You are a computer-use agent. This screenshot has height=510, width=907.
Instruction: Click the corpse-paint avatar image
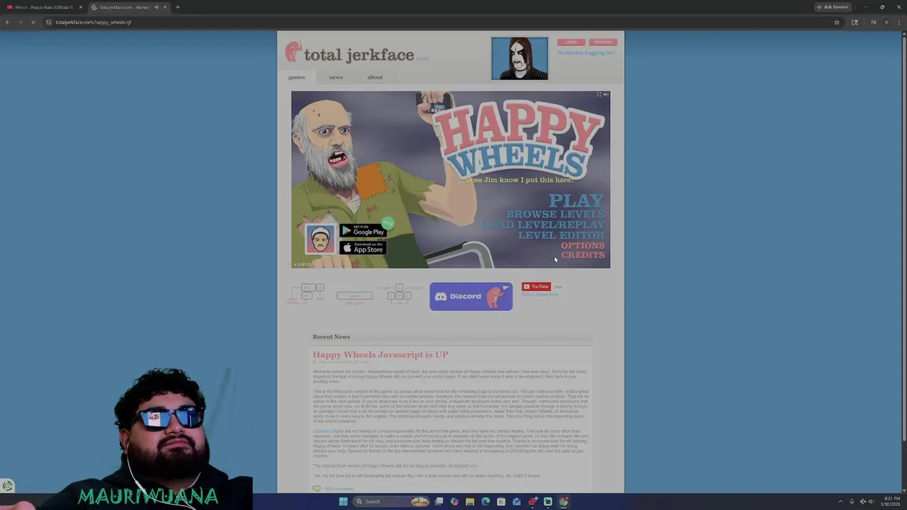tap(519, 58)
